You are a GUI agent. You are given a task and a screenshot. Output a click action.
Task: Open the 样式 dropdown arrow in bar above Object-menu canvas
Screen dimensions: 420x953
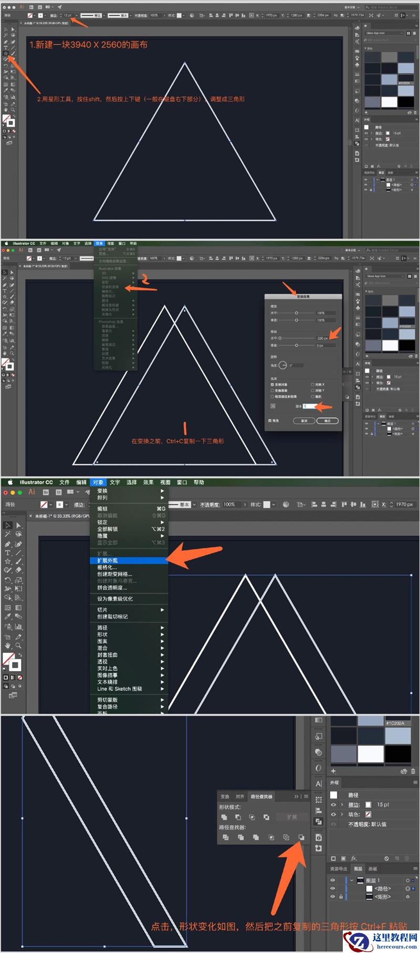click(275, 504)
